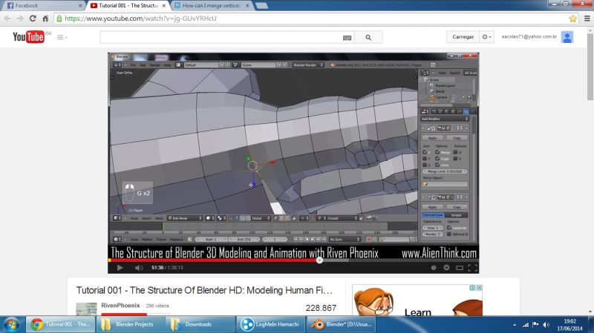Open Blender Projects folder from taskbar
The width and height of the screenshot is (594, 333).
(x=131, y=324)
